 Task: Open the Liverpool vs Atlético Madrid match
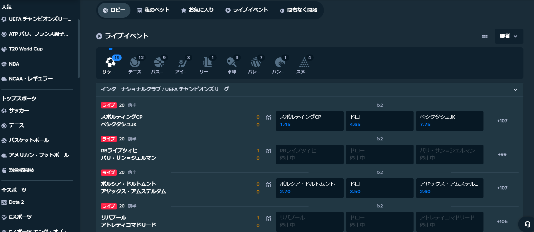[128, 221]
